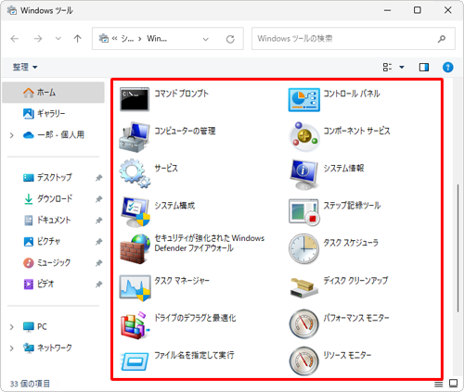Viewport: 464px width, 392px height.
Task: Open Windows Defender ファイアウォール brick wall icon
Action: click(135, 249)
